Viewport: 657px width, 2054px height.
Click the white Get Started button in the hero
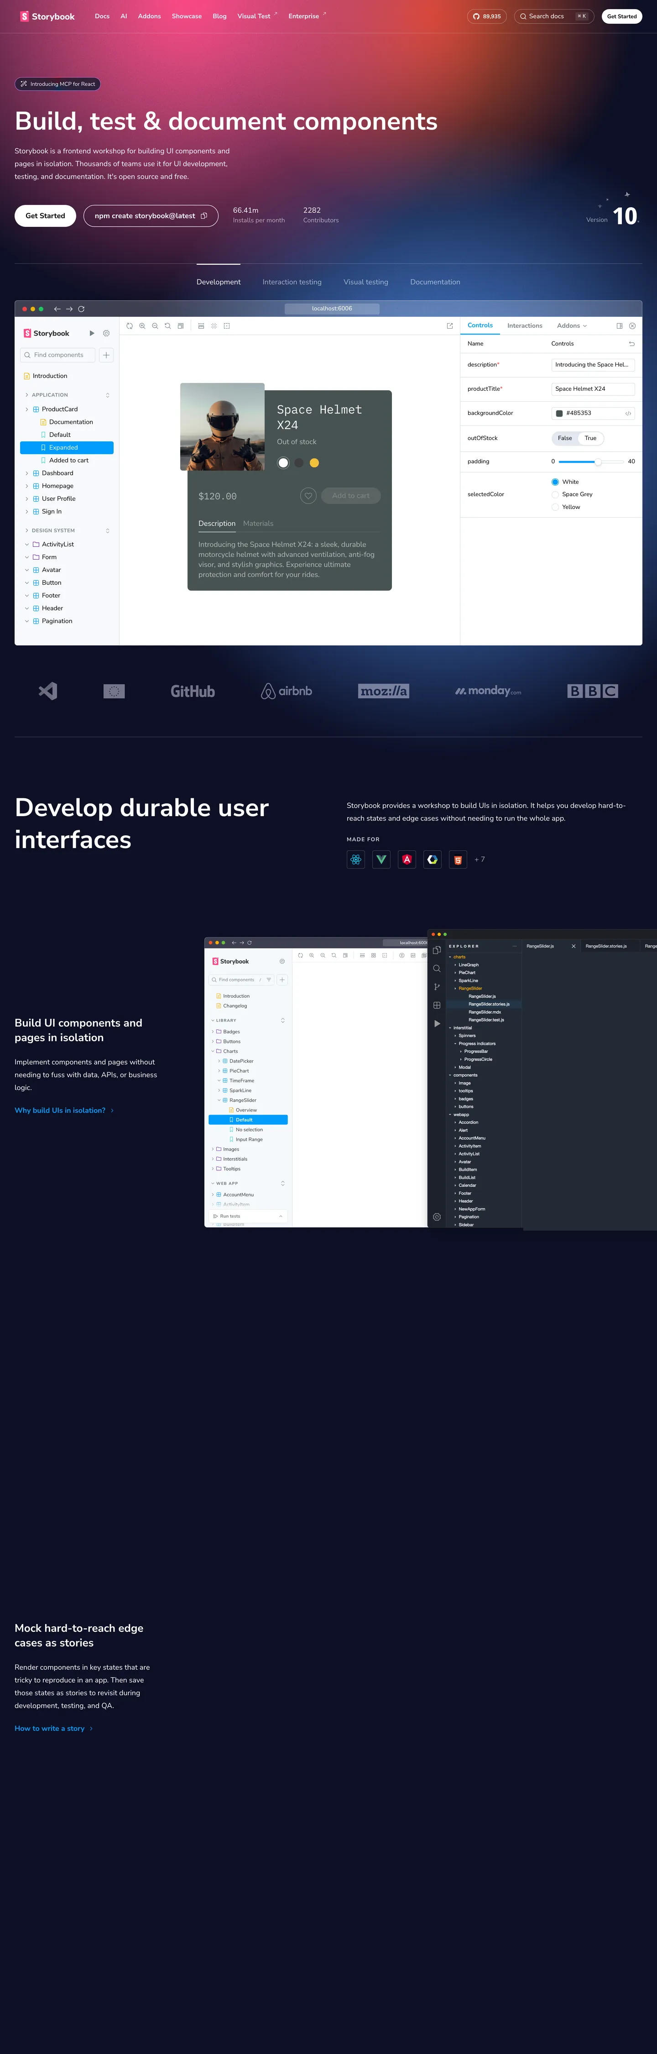tap(46, 216)
